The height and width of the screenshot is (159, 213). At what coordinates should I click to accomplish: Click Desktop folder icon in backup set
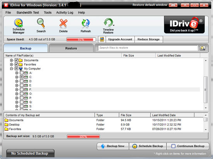6,125
